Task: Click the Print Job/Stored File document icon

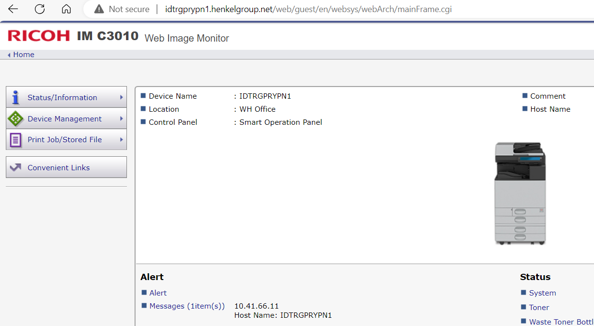Action: (x=16, y=140)
